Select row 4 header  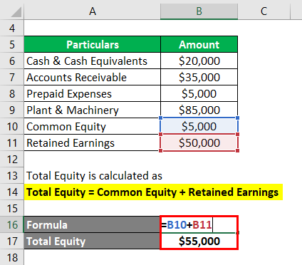coord(12,28)
